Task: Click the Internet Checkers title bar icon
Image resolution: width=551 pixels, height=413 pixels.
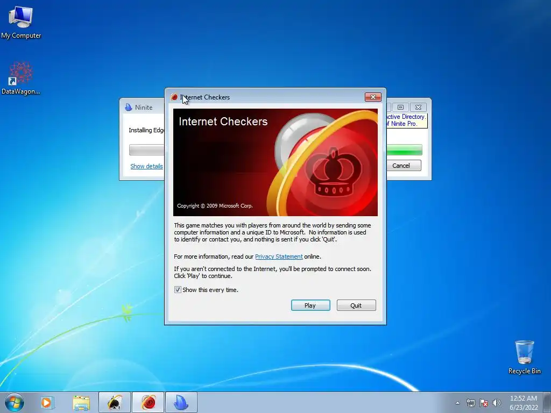Action: coord(174,97)
